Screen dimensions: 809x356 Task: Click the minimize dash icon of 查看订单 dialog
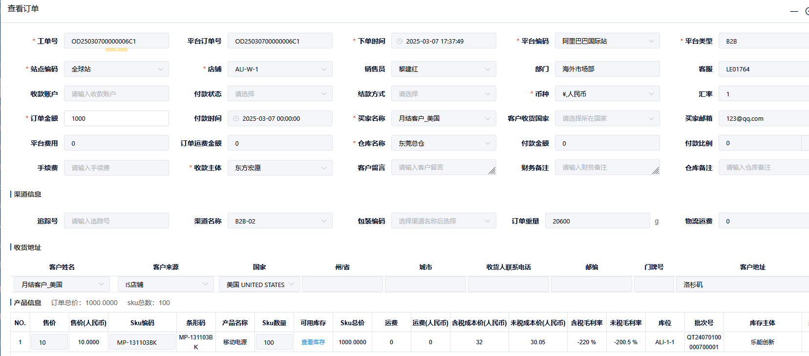[x=794, y=11]
